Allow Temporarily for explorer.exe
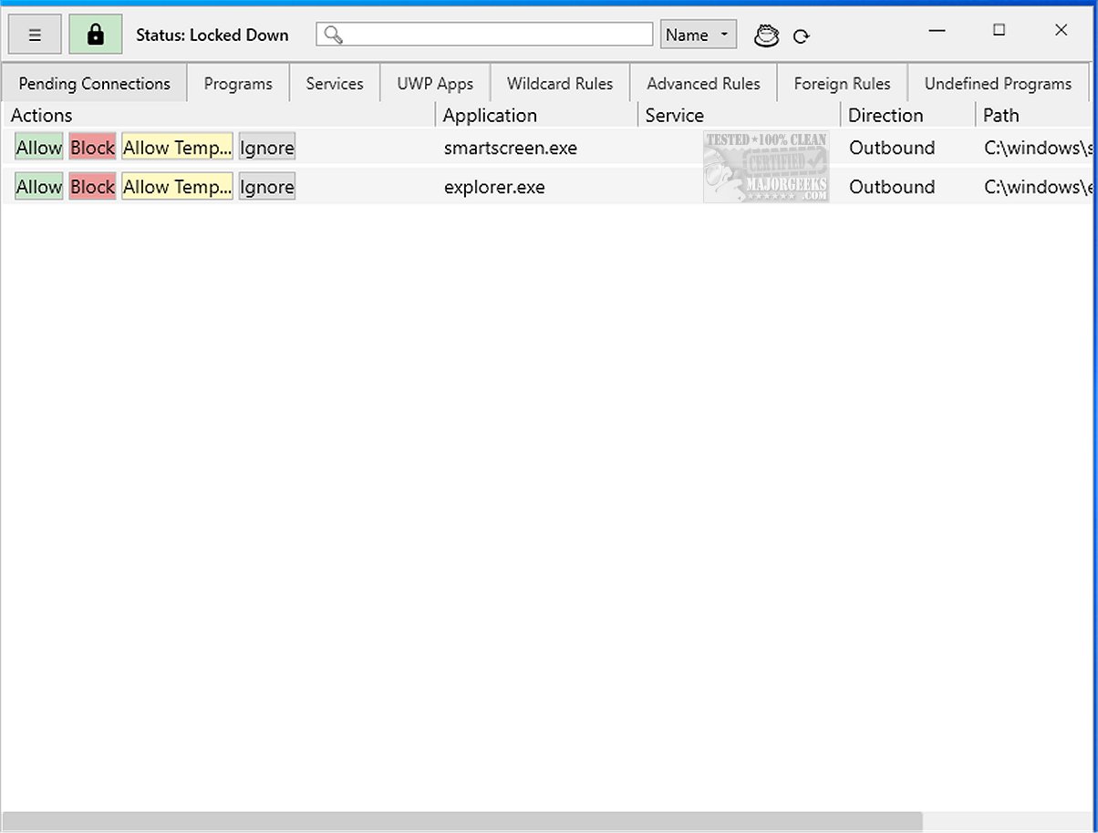 tap(177, 187)
